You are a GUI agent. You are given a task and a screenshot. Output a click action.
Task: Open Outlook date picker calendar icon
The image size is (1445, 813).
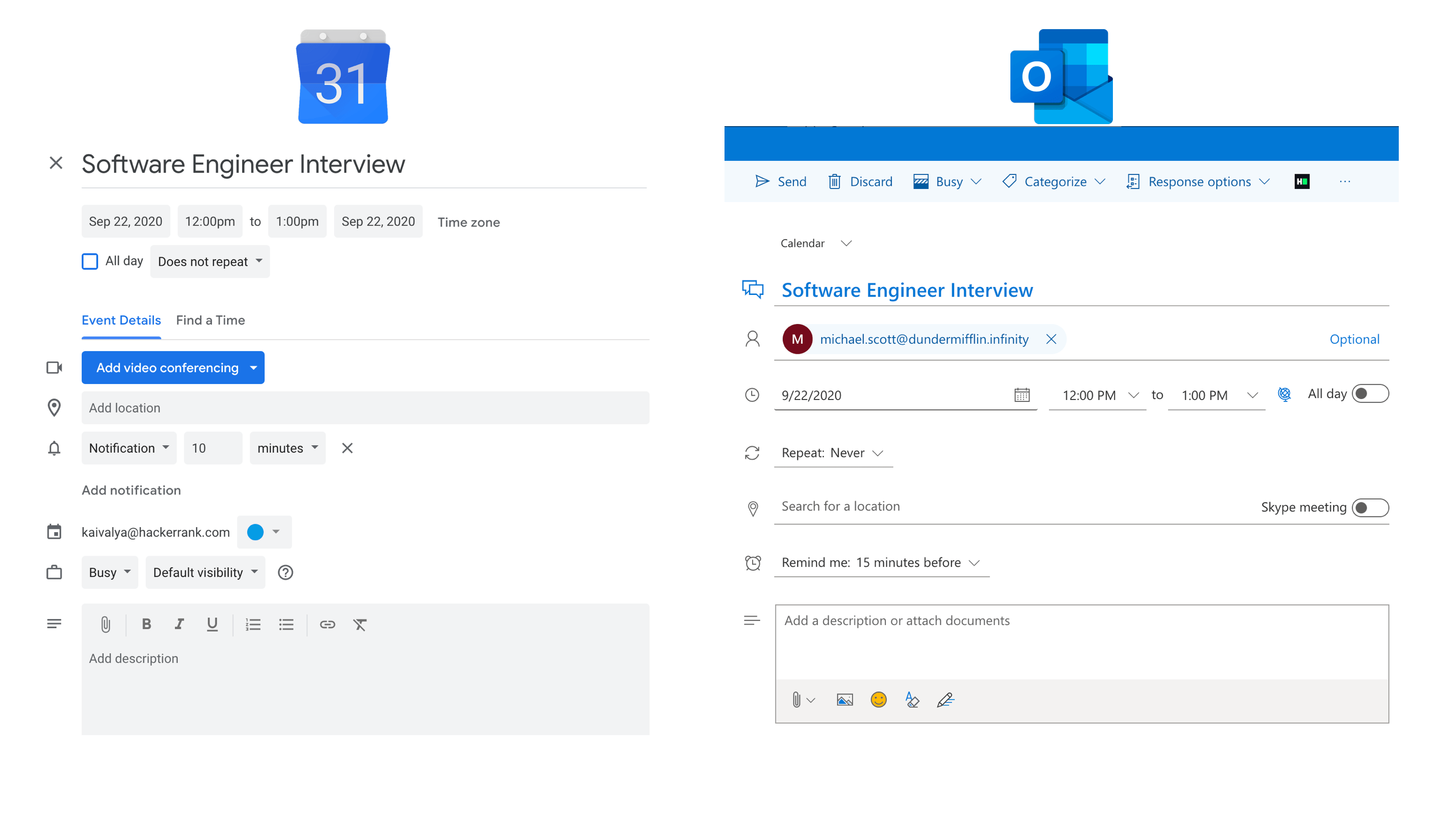coord(1021,395)
